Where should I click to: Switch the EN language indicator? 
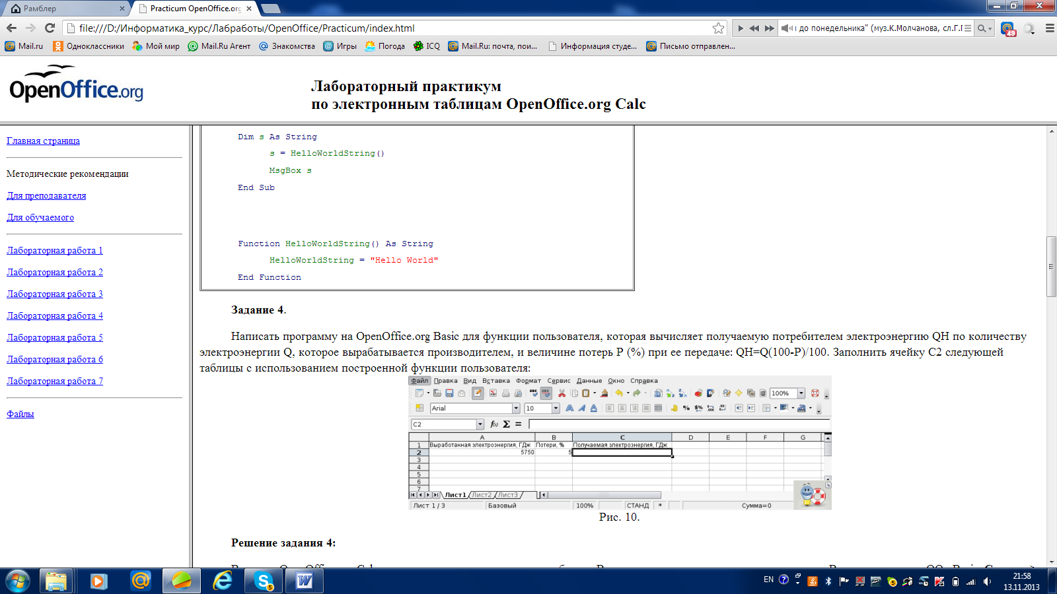pos(768,579)
